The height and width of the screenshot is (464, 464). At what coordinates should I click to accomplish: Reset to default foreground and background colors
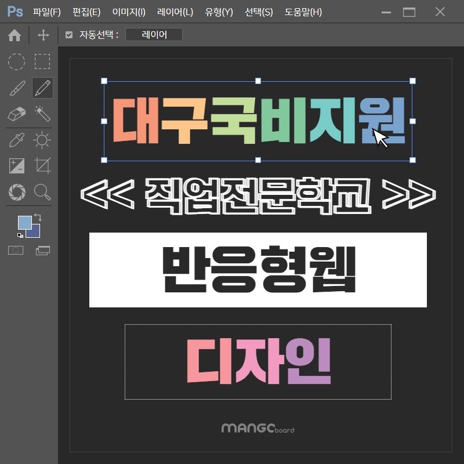pyautogui.click(x=20, y=235)
